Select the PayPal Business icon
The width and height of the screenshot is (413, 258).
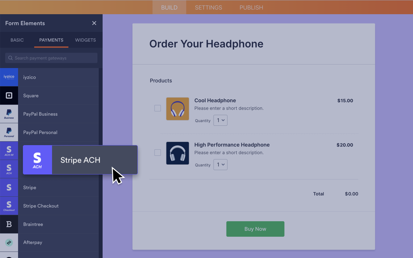click(9, 114)
